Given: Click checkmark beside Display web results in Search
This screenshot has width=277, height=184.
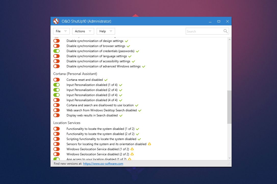Looking at the screenshot, I should click(x=121, y=116).
